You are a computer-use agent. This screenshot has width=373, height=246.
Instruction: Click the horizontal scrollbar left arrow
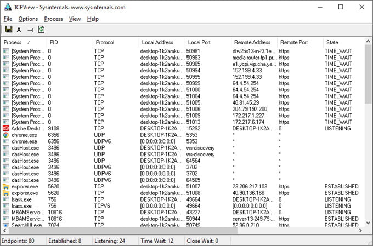[x=5, y=230]
